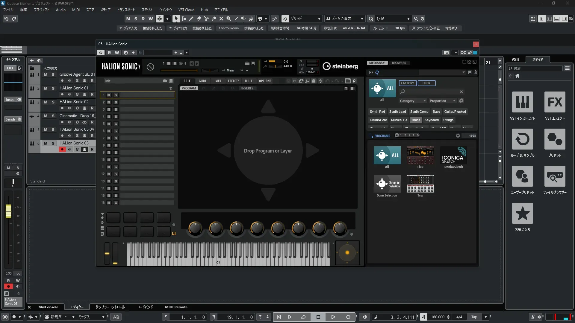The width and height of the screenshot is (575, 323).
Task: Select the Scissors split tool
Action: point(206,19)
